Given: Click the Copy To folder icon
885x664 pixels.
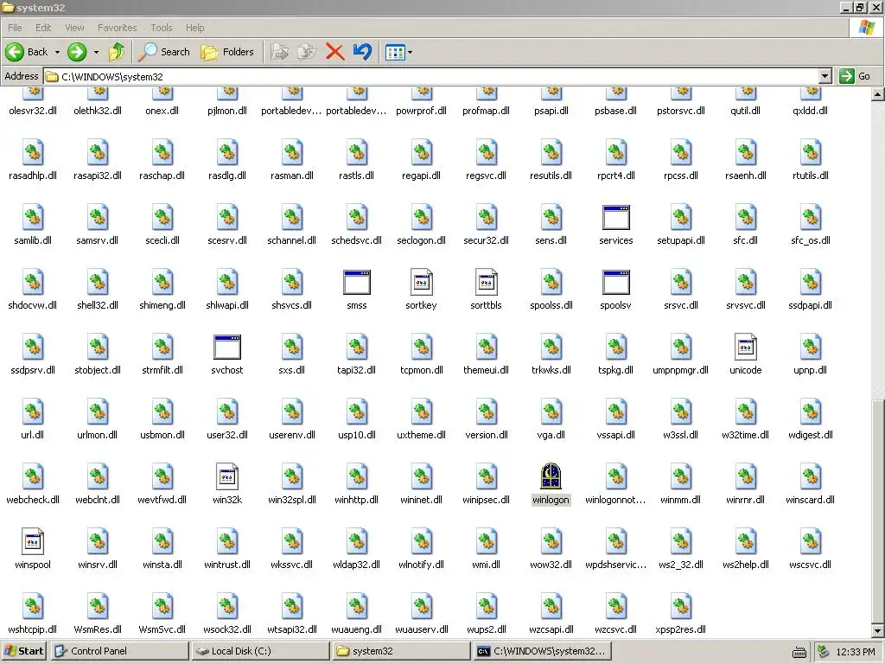Looking at the screenshot, I should pos(307,52).
